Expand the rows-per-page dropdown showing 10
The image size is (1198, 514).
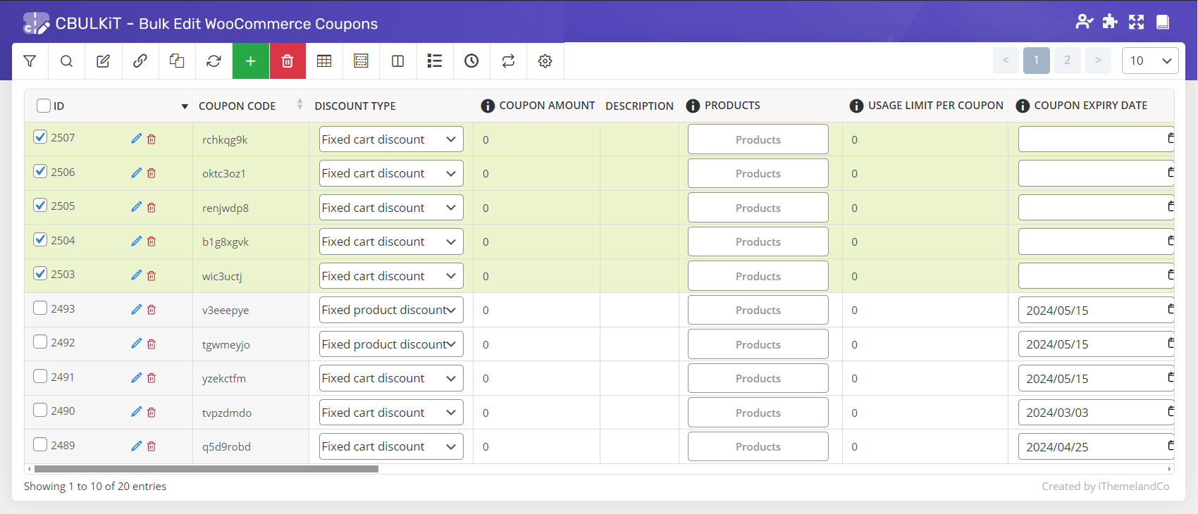click(1149, 61)
